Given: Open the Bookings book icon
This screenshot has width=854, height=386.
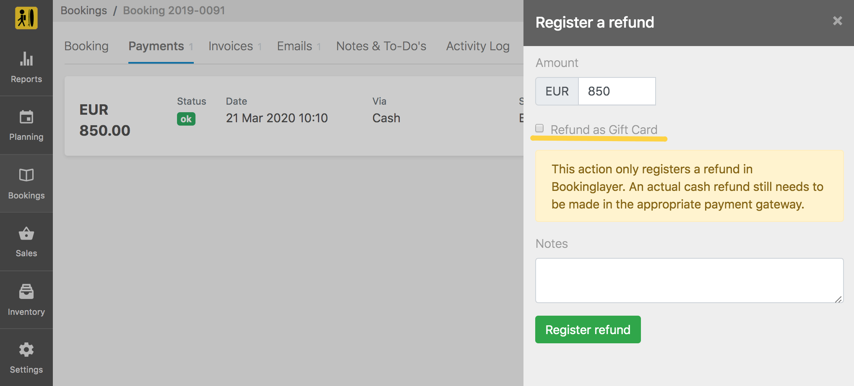Looking at the screenshot, I should coord(26,175).
